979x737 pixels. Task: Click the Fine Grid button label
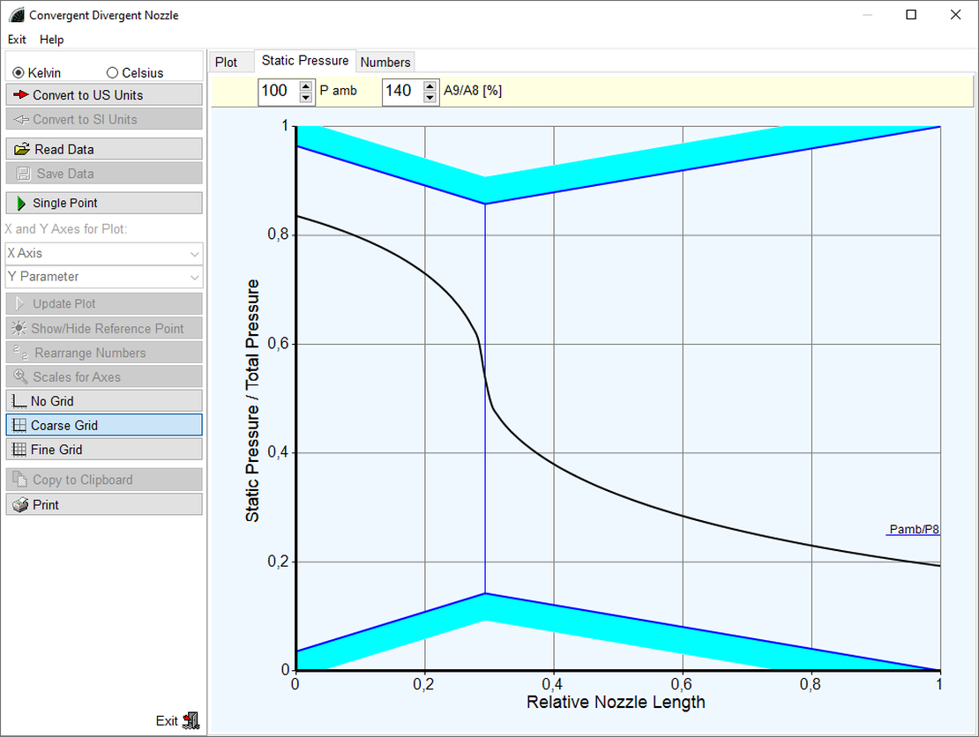click(x=56, y=450)
